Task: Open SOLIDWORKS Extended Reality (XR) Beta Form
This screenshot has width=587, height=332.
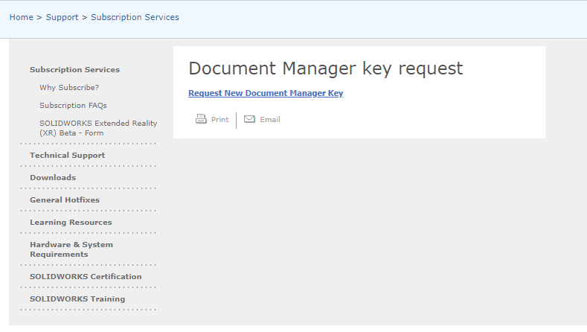Action: tap(98, 128)
